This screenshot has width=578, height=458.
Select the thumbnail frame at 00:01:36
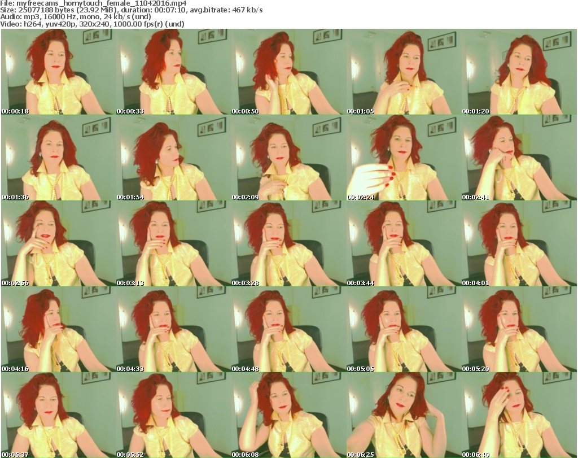58,158
